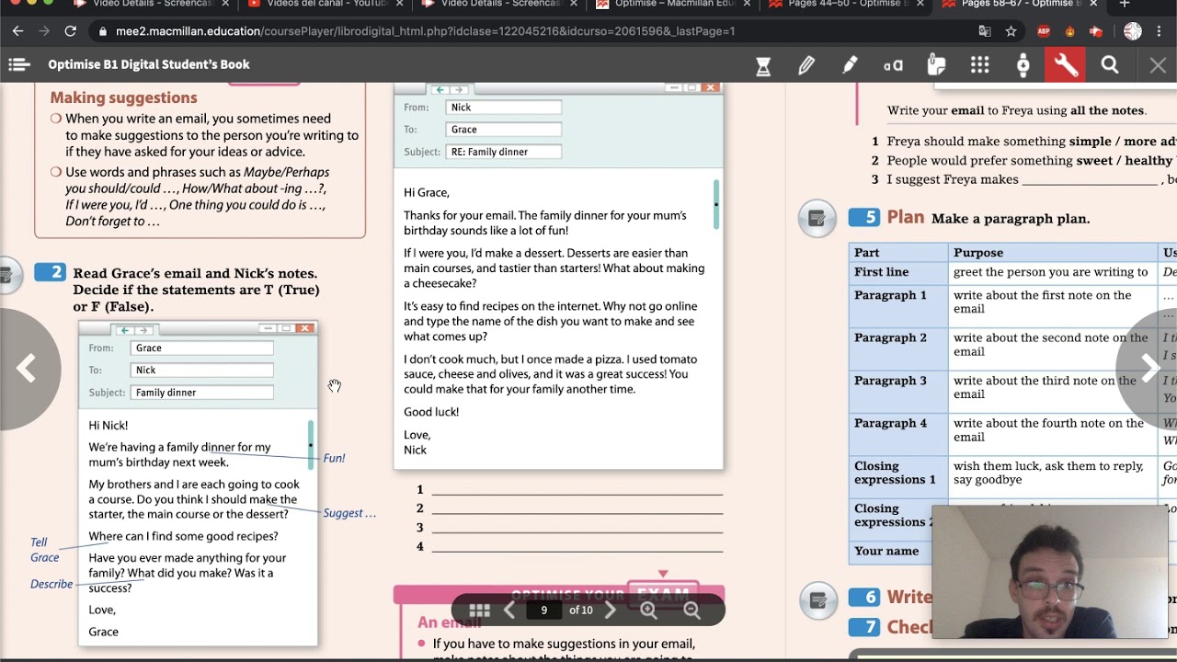Open the sticky note attachment tool
This screenshot has height=662, width=1177.
click(936, 65)
